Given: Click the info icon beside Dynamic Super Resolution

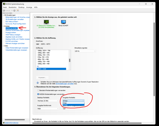Looking at the screenshot, I should pos(38,82).
